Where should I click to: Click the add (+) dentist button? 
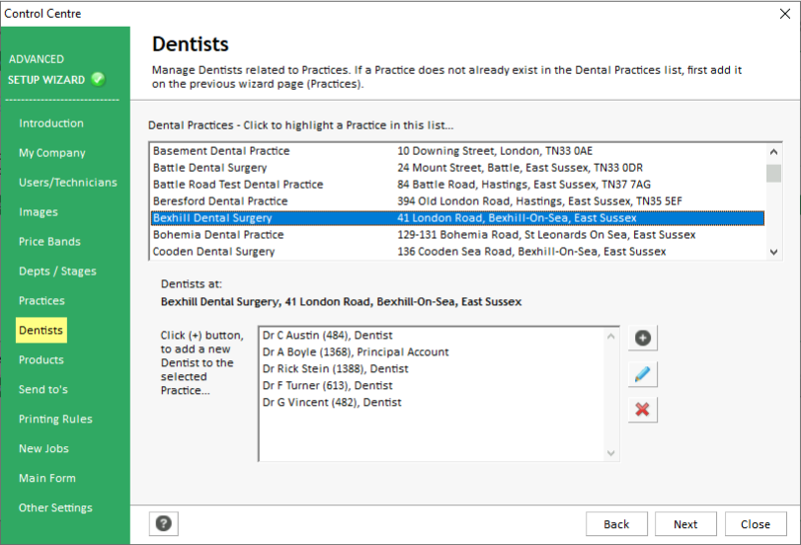[x=642, y=339]
